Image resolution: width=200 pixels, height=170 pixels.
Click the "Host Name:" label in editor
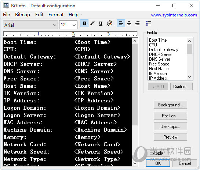[x=20, y=86]
